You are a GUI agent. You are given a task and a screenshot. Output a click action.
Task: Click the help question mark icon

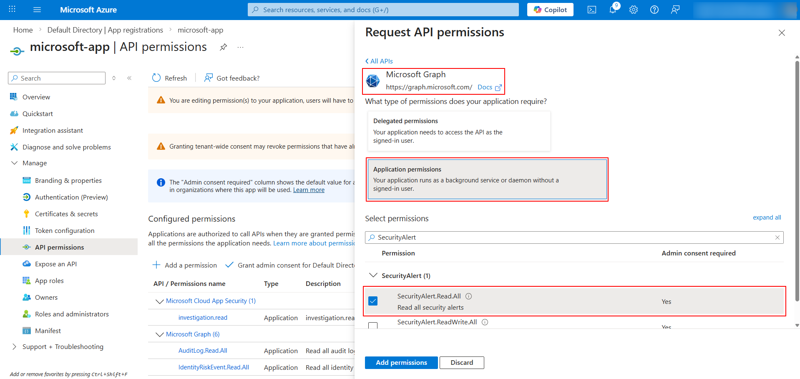654,10
